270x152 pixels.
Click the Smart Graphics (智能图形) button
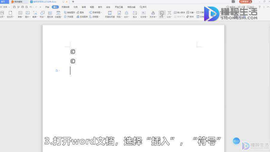coord(70,12)
